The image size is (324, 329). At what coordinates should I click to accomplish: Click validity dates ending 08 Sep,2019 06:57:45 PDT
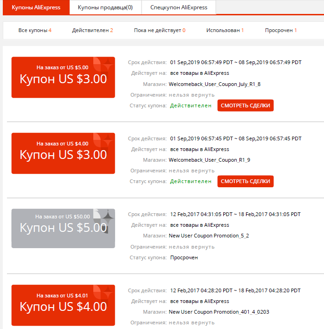pos(236,138)
